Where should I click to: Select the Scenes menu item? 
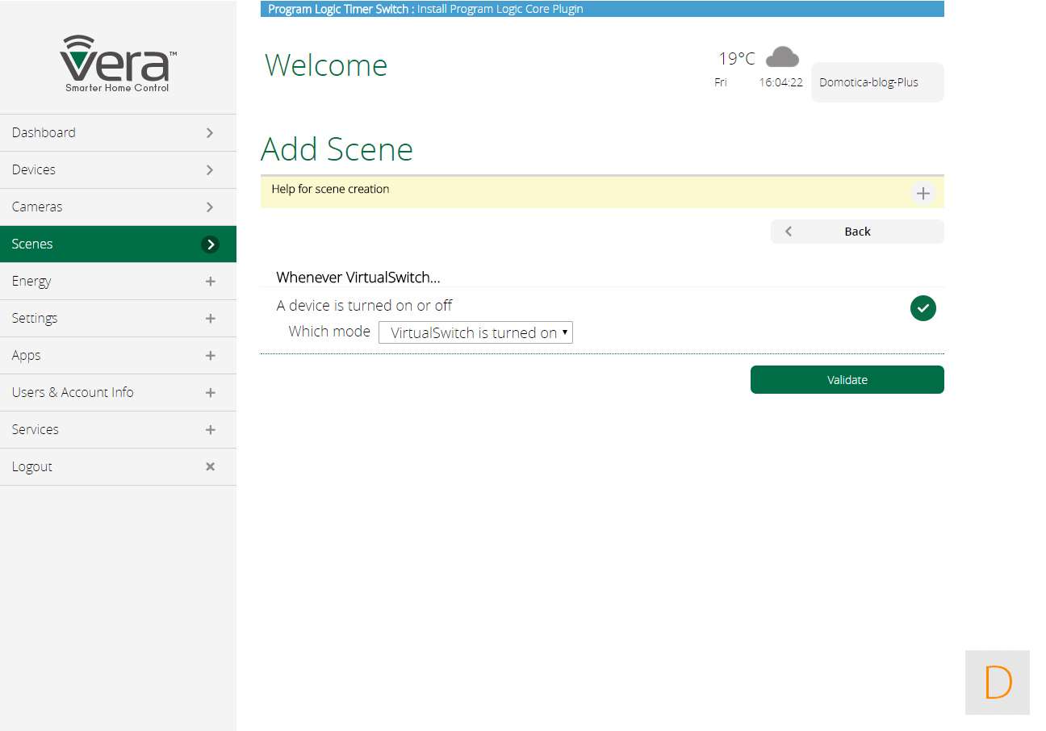click(x=32, y=244)
